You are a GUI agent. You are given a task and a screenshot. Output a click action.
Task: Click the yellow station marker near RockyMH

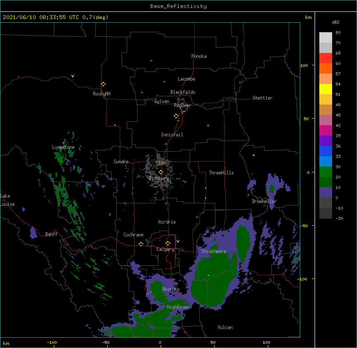tap(103, 84)
